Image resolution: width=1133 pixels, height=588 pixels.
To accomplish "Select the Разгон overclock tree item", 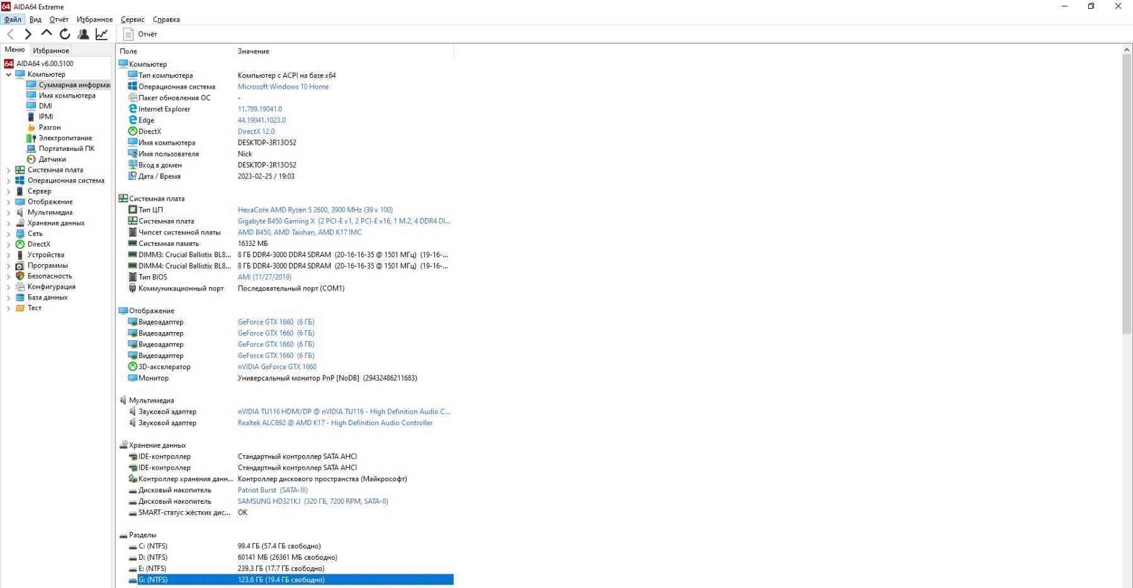I will [x=50, y=127].
